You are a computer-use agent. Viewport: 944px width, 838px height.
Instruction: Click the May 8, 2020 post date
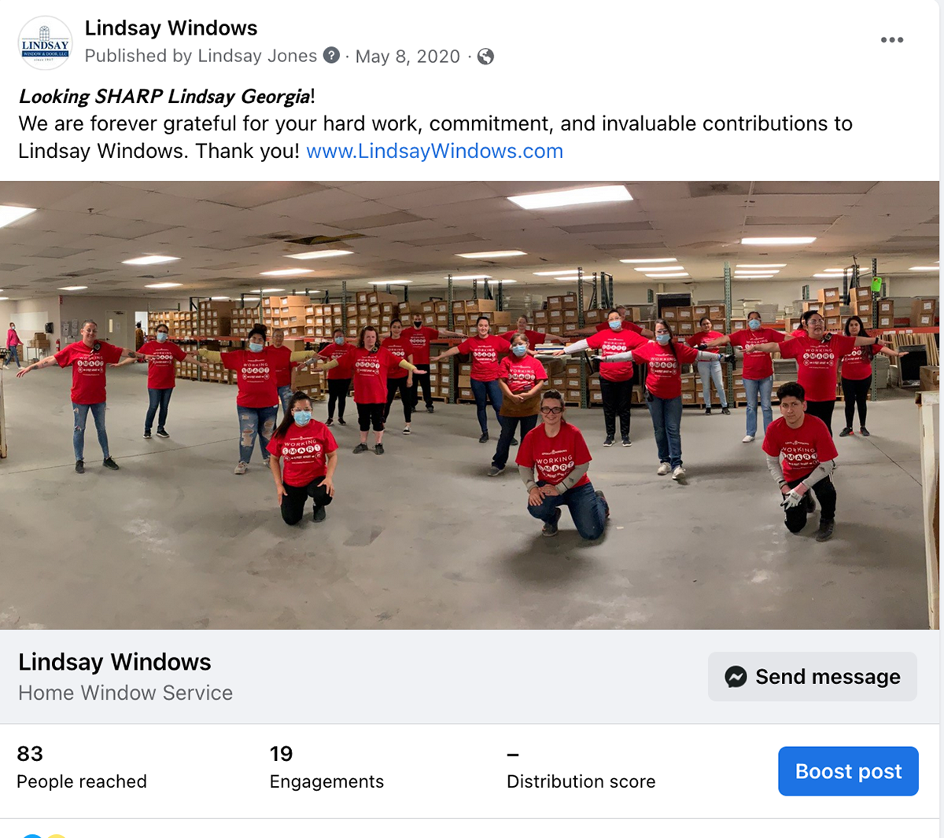pos(407,57)
